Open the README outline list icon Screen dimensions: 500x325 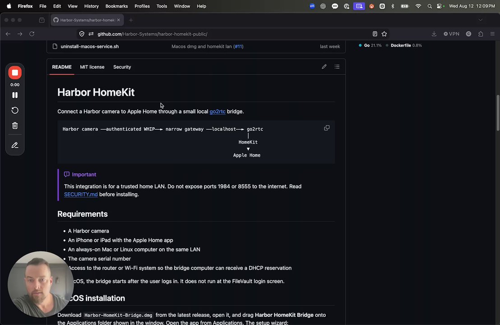[x=337, y=67]
